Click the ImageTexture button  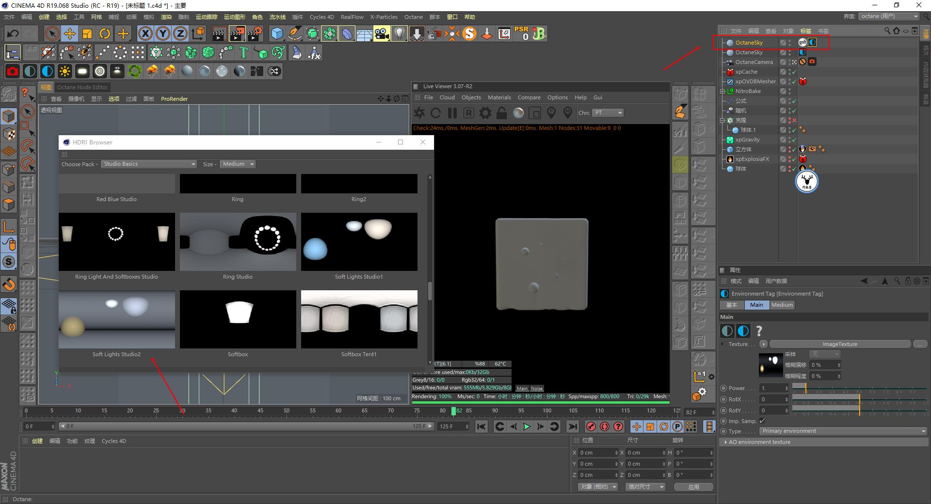tap(840, 344)
